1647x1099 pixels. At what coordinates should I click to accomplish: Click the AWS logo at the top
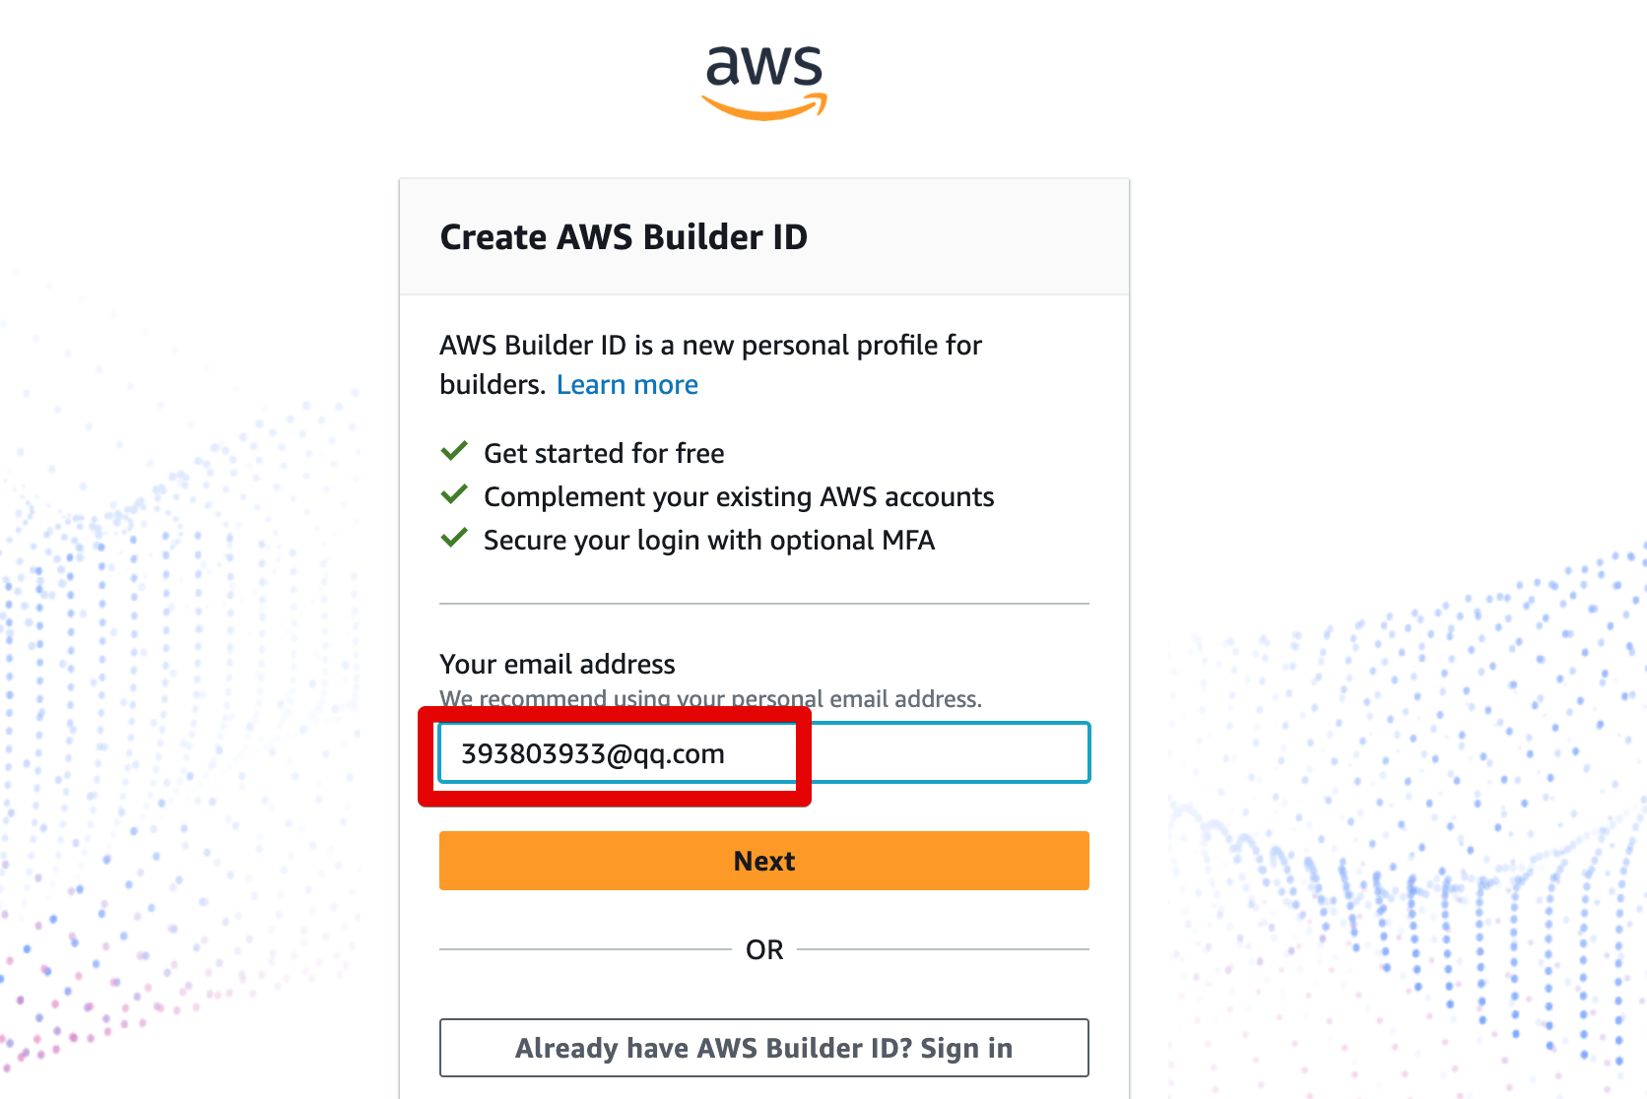coord(764,81)
